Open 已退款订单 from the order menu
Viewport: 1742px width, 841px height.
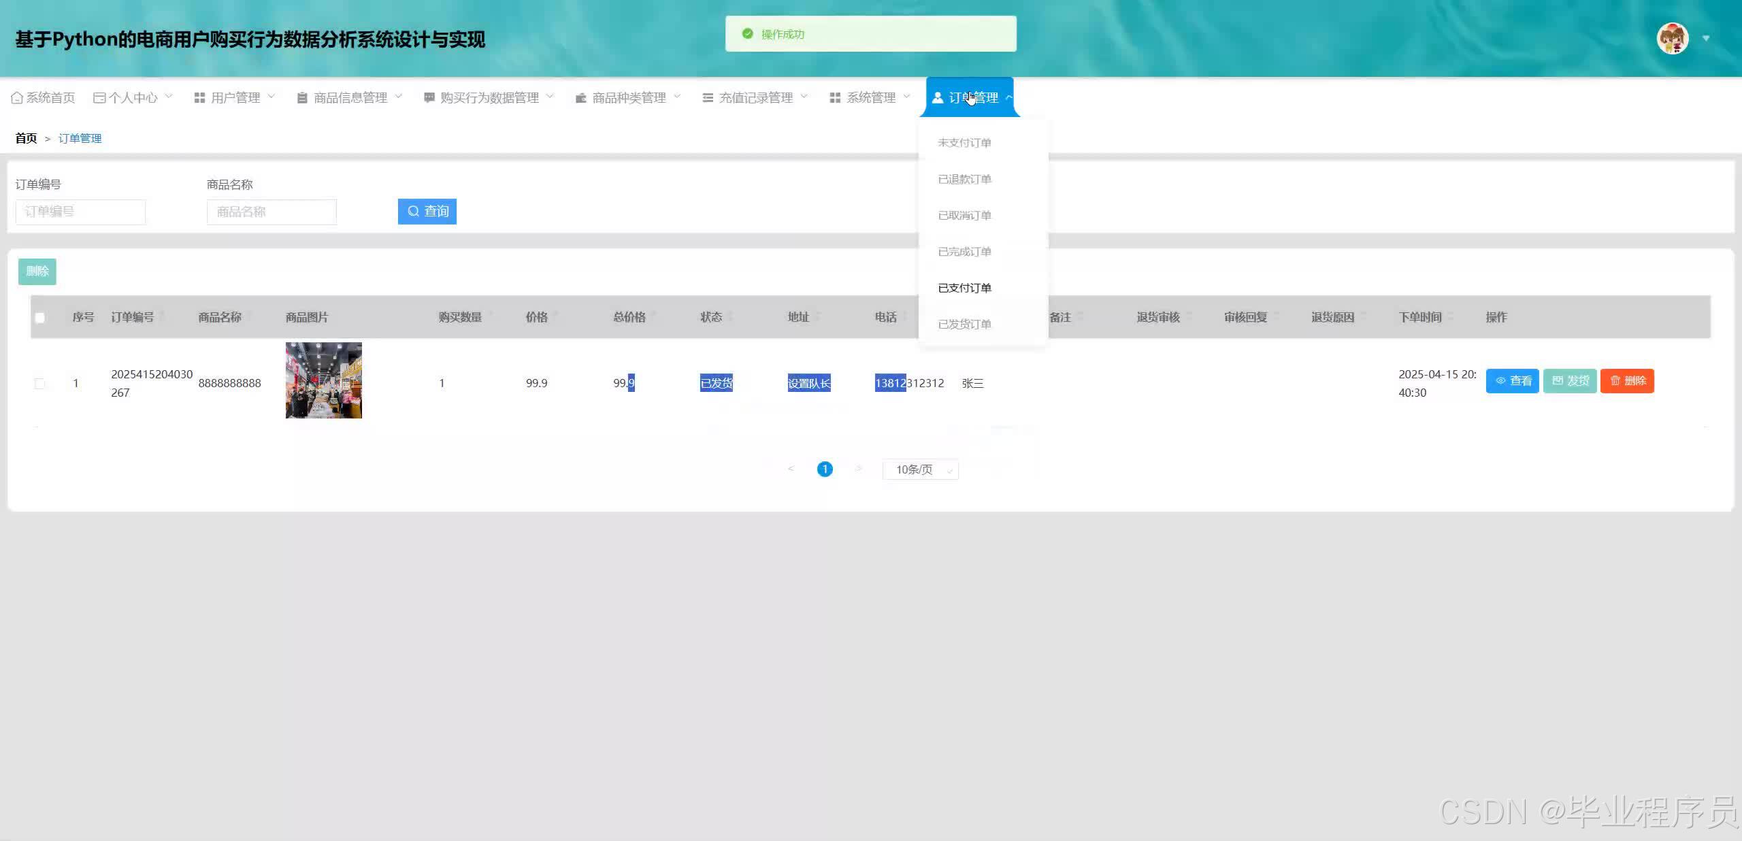pyautogui.click(x=964, y=179)
